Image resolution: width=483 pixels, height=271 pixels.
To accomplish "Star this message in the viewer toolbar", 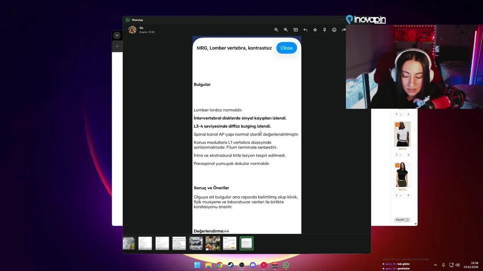I will [315, 30].
